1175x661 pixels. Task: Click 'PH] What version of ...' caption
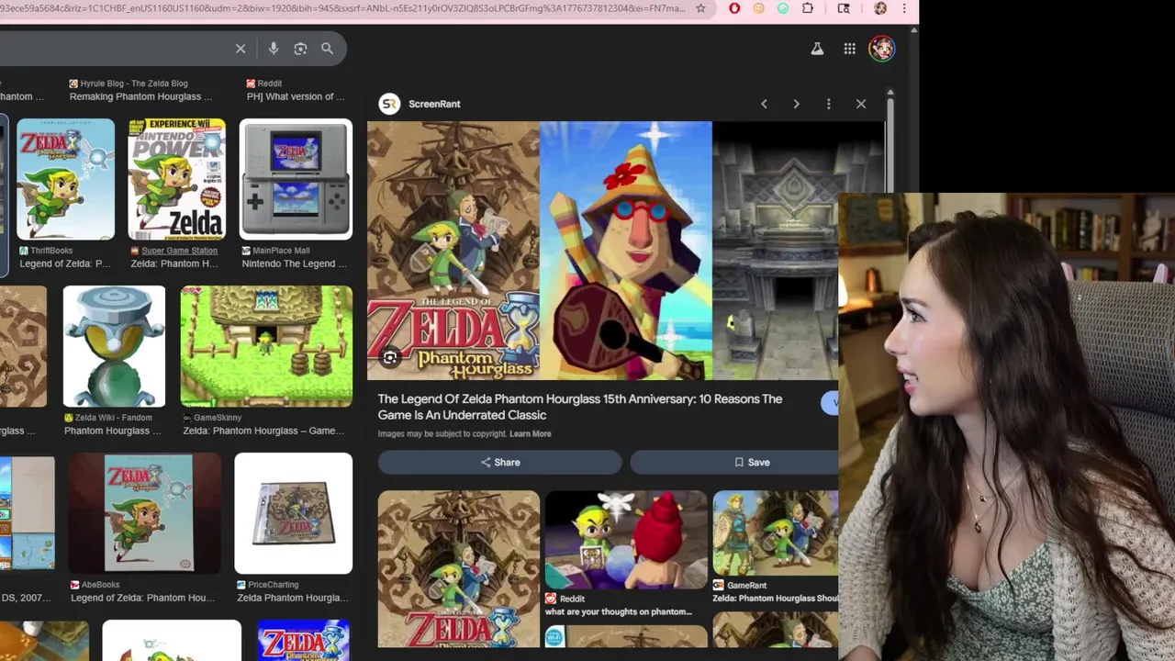(296, 96)
